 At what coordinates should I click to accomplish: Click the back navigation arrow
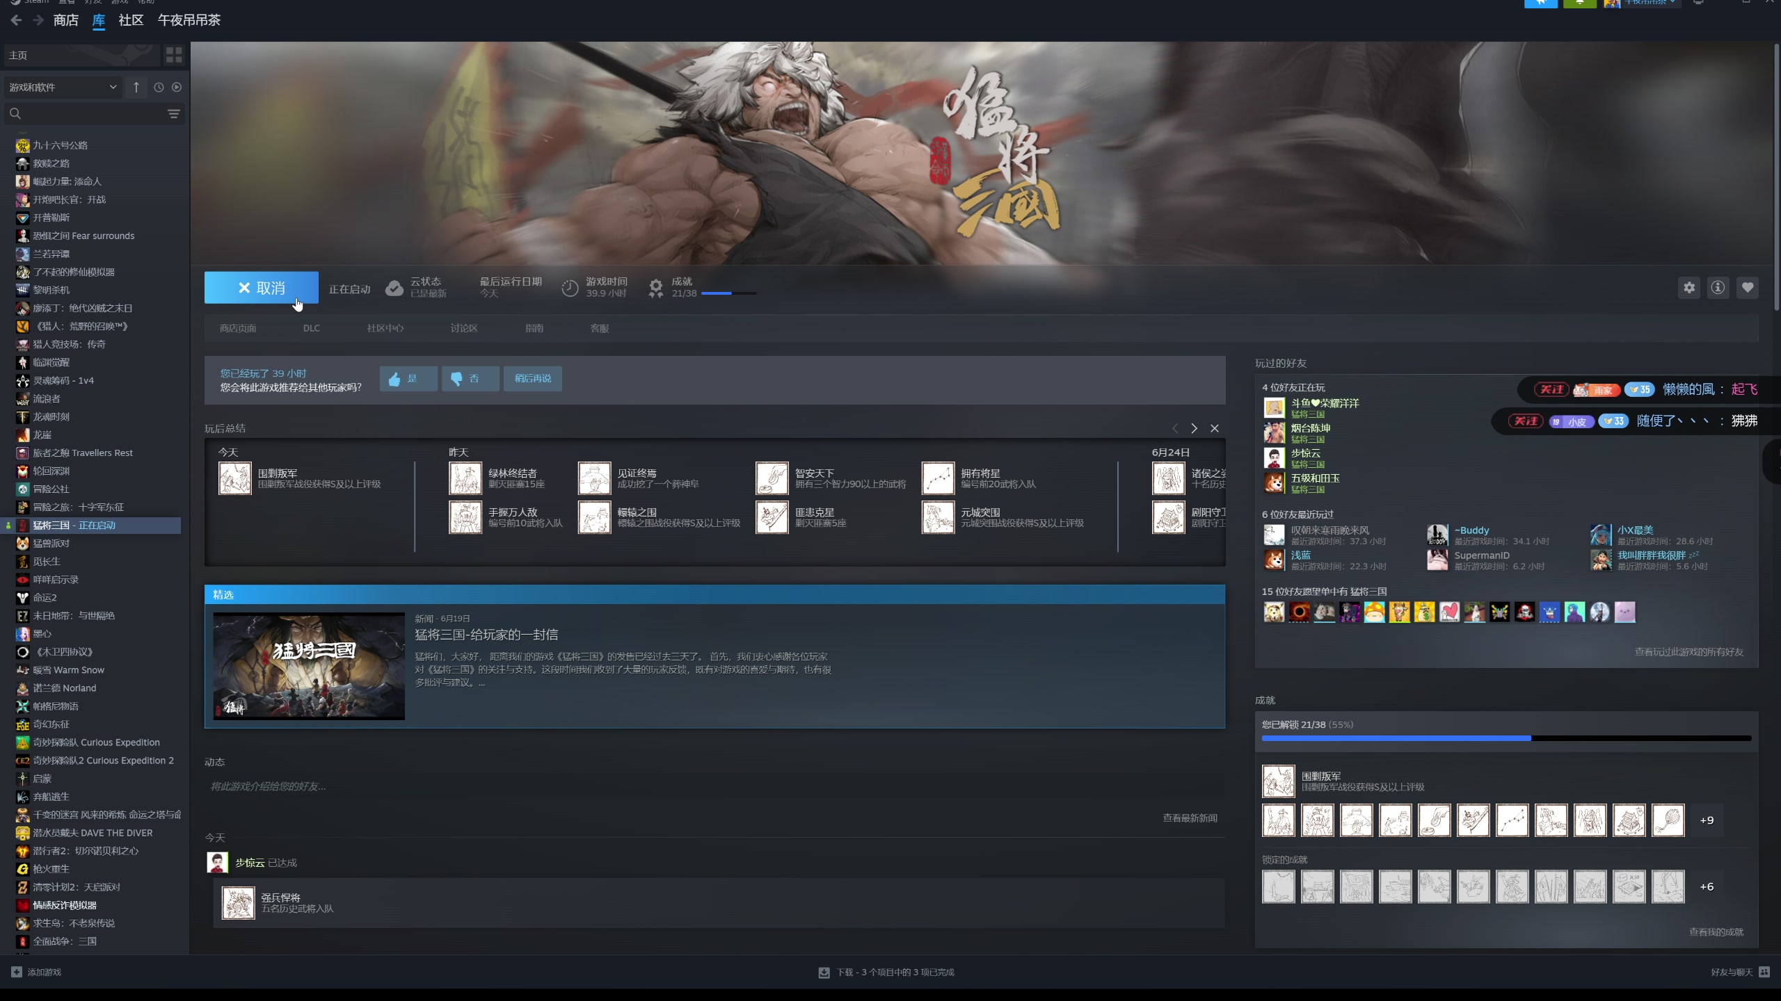16,20
